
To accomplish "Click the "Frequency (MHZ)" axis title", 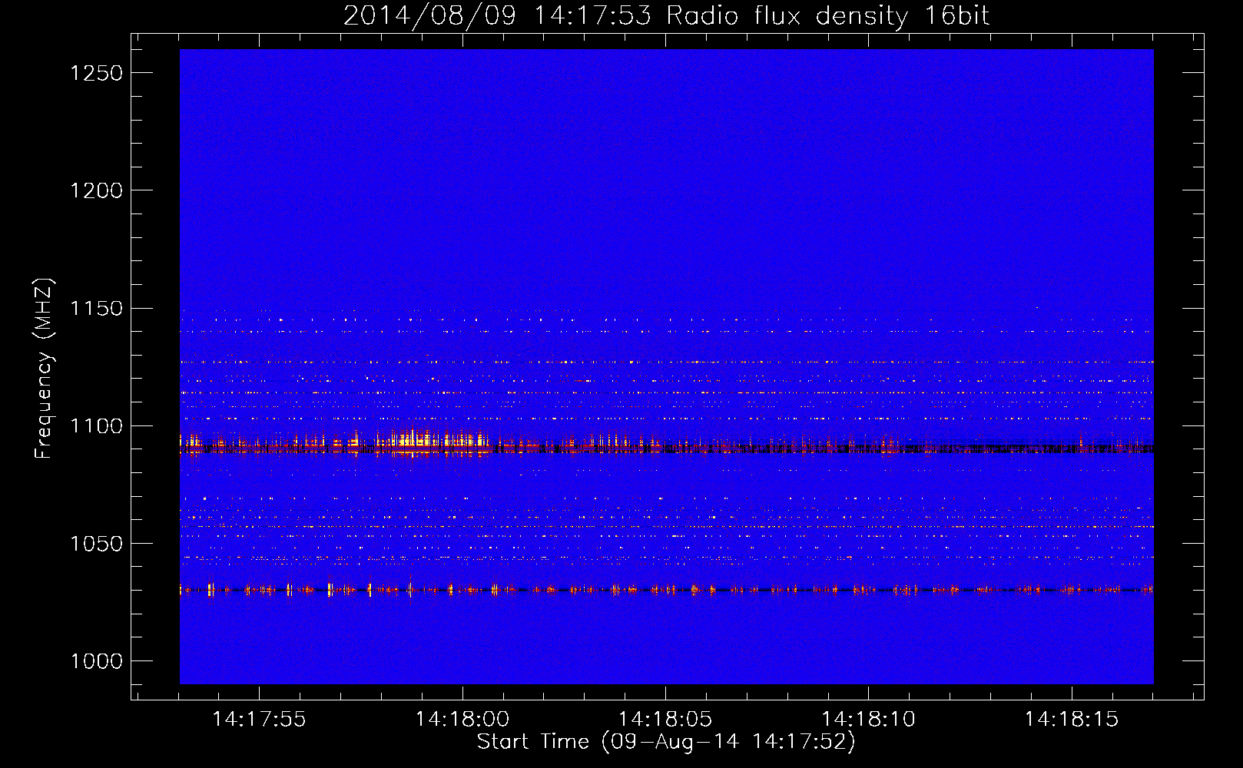I will (45, 369).
